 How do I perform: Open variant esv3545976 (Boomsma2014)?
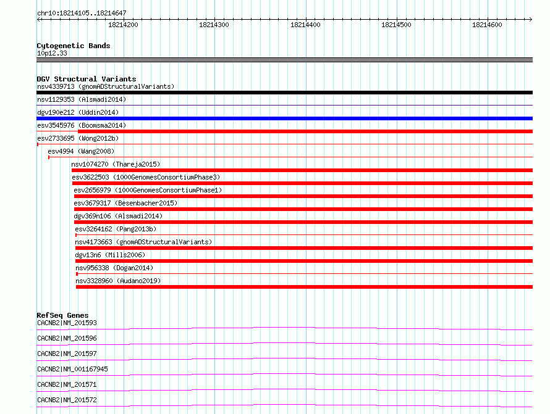[x=82, y=125]
